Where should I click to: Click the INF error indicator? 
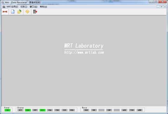[x=109, y=110]
